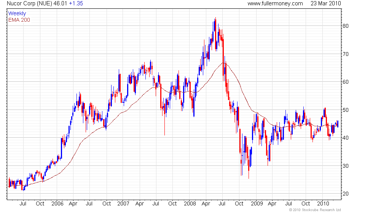The image size is (373, 213).
Task: Click the 60 price axis label
Action: 346,82
